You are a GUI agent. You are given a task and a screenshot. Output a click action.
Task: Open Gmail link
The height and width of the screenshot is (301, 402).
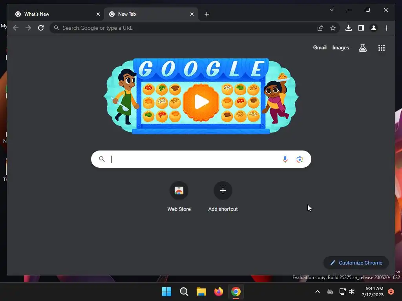click(320, 47)
